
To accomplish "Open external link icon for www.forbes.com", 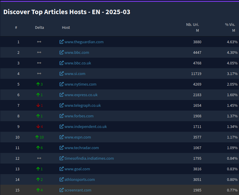I will (x=61, y=116).
